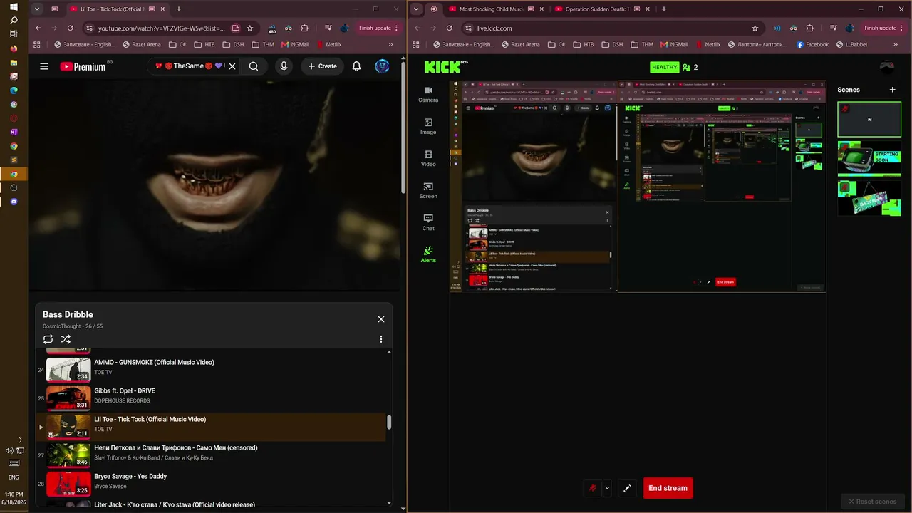
Task: Open the Facebook bookmark in Kick window
Action: [812, 44]
